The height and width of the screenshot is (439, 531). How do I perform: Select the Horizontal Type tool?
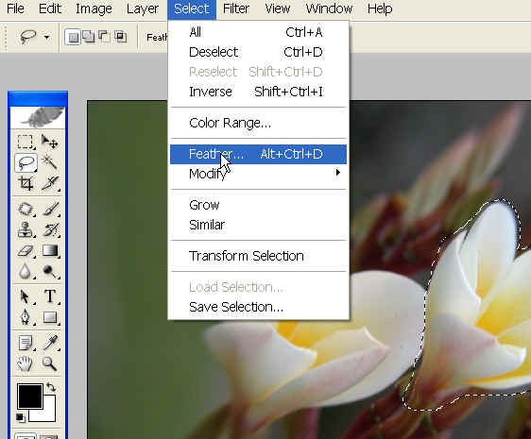coord(50,296)
